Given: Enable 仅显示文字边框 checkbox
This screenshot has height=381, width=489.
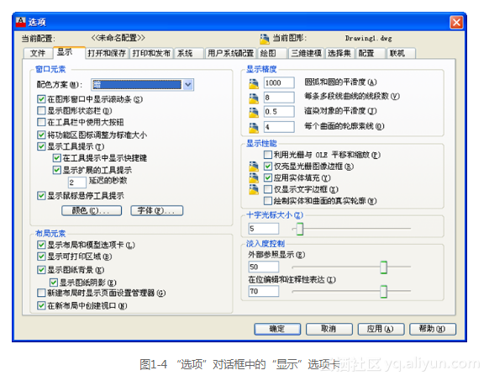Looking at the screenshot, I should point(267,189).
